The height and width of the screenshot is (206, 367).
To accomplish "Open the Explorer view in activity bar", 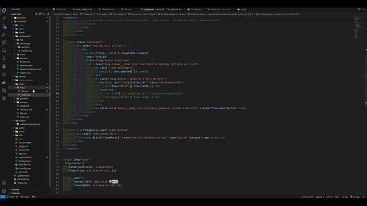I will [x=4, y=10].
